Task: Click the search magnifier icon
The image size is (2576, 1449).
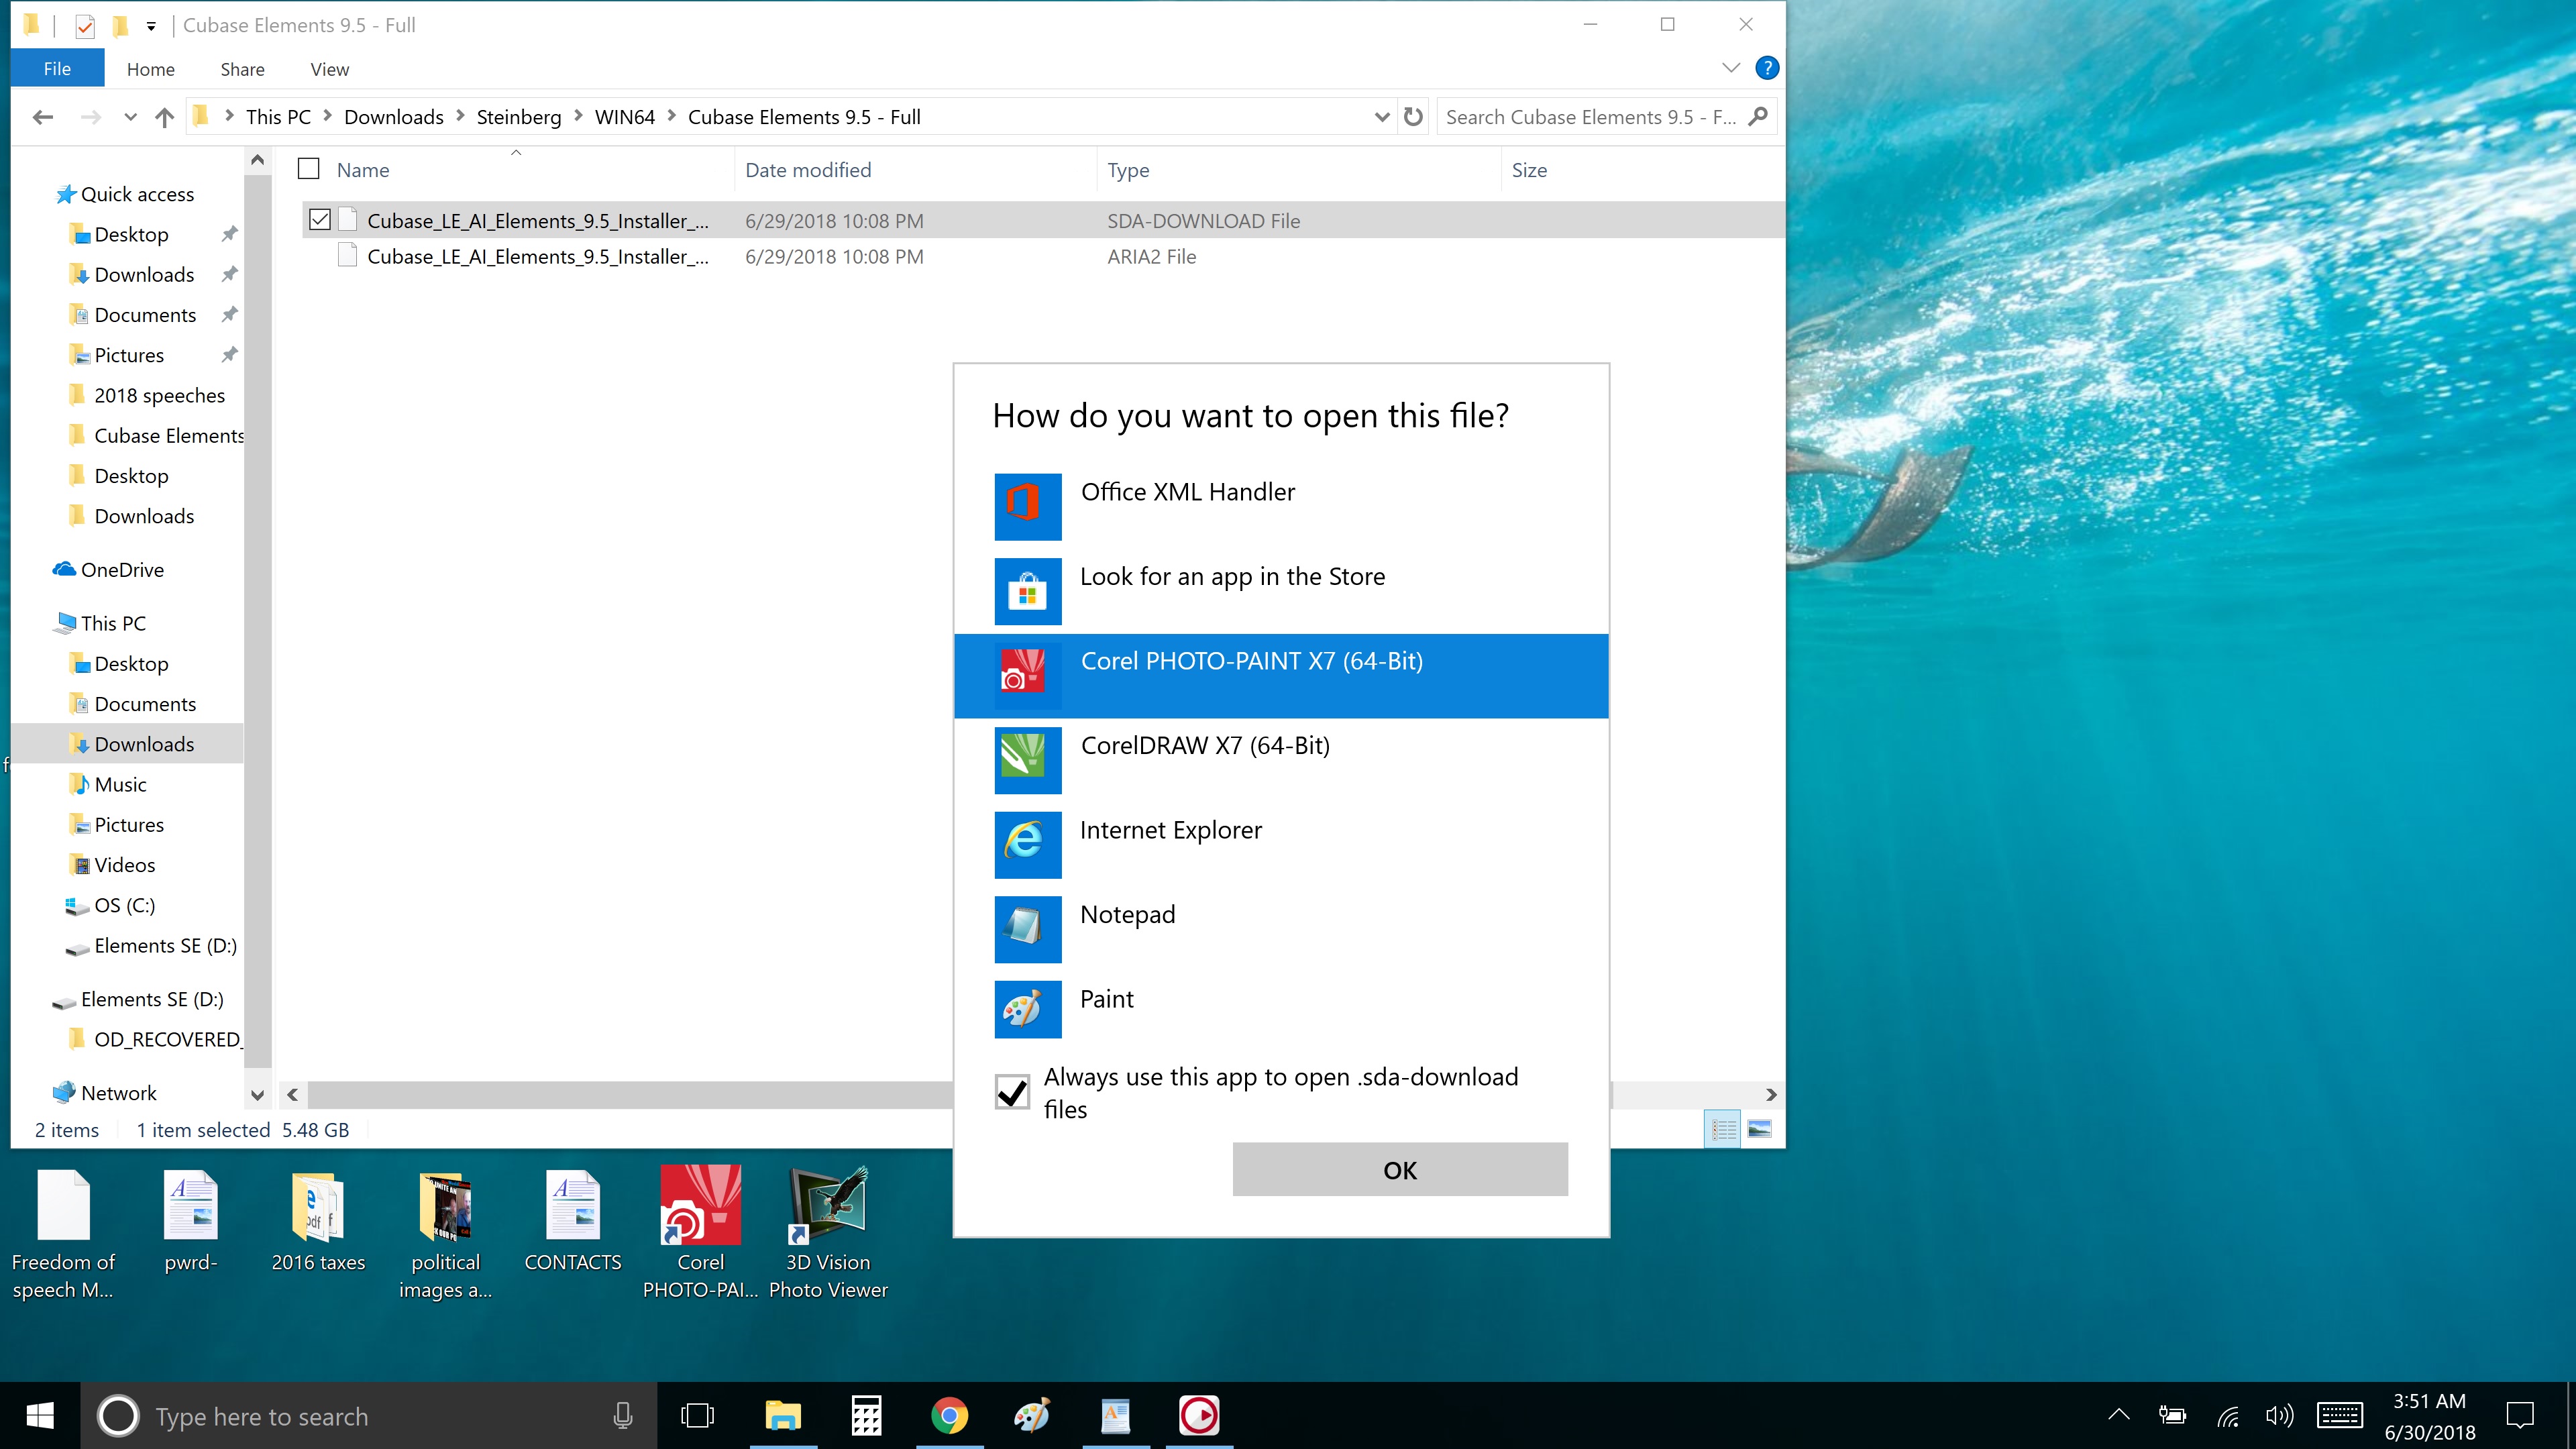Action: pyautogui.click(x=1758, y=117)
